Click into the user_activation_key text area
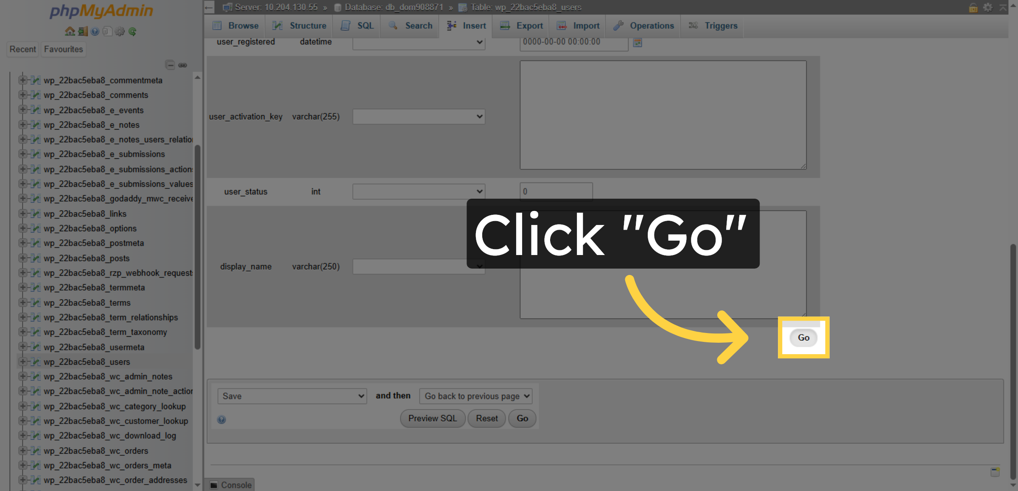1018x491 pixels. (x=663, y=115)
